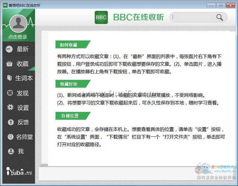Open the 反馈 menu label
The height and width of the screenshot is (186, 238).
[x=23, y=122]
